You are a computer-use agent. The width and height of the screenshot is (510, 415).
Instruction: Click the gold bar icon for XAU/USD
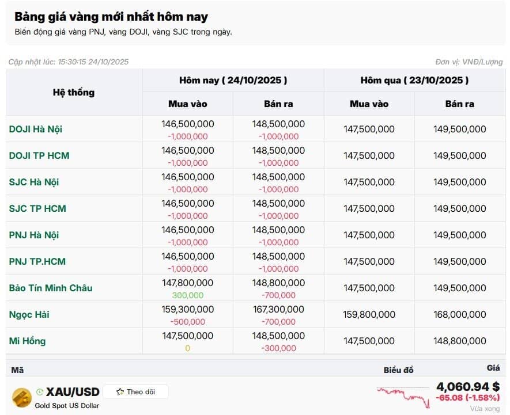(22, 396)
